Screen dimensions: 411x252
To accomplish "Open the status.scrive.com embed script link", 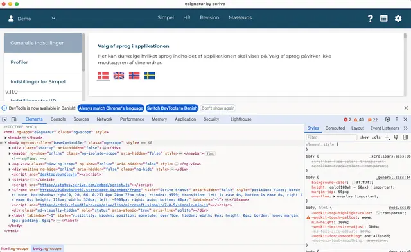I will (85, 185).
